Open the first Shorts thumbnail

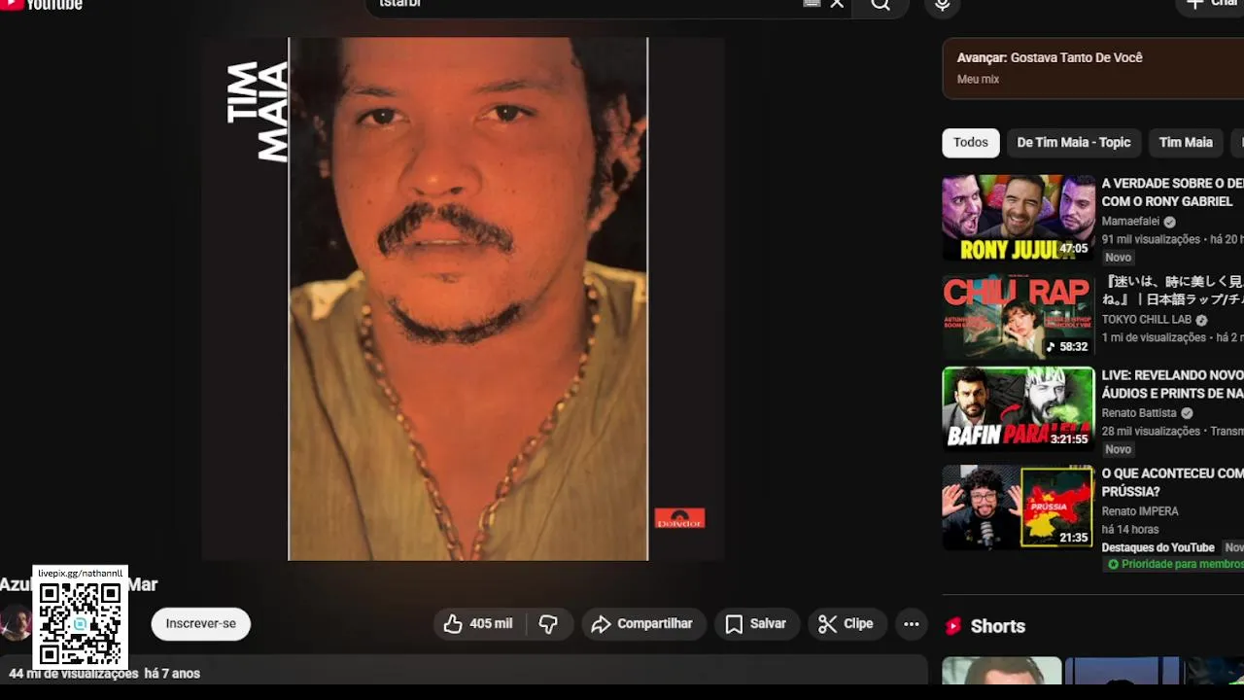(1001, 671)
